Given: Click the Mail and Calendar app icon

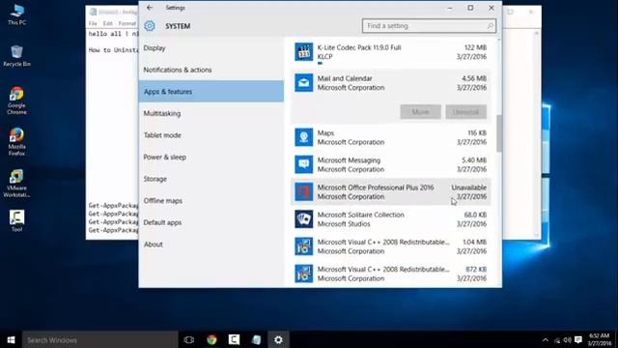Looking at the screenshot, I should pyautogui.click(x=304, y=83).
